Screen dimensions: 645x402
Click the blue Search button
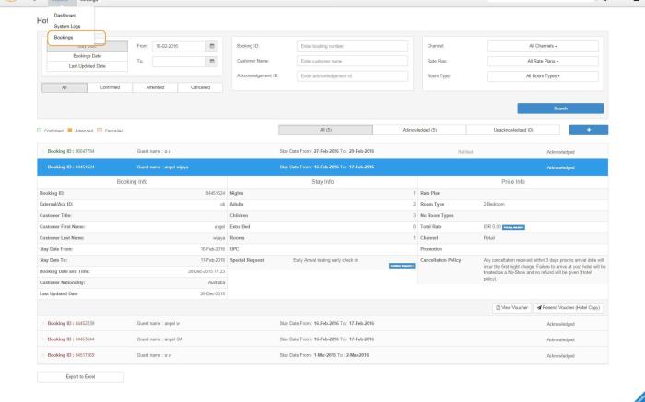(560, 109)
